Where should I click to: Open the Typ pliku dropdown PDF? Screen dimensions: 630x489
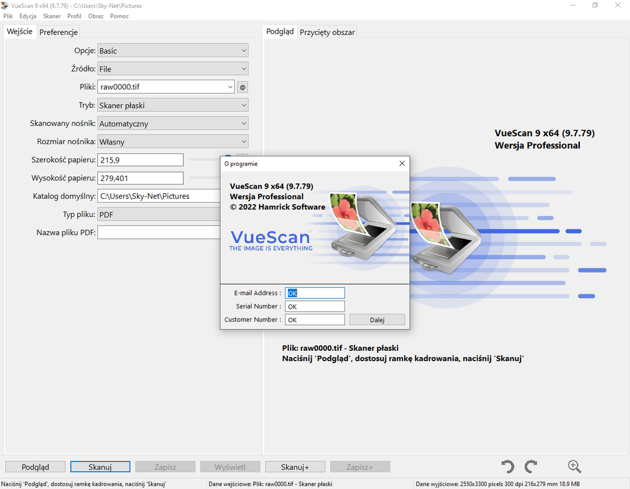click(x=159, y=215)
